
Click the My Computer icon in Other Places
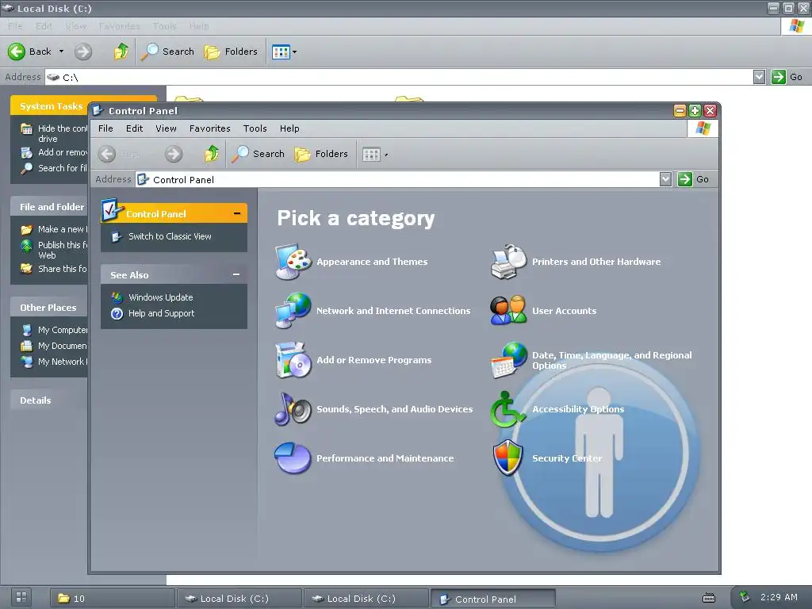tap(26, 330)
